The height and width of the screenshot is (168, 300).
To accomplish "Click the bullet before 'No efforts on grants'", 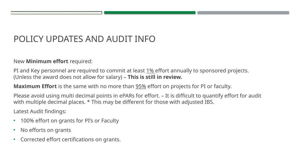I will pyautogui.click(x=14, y=130).
